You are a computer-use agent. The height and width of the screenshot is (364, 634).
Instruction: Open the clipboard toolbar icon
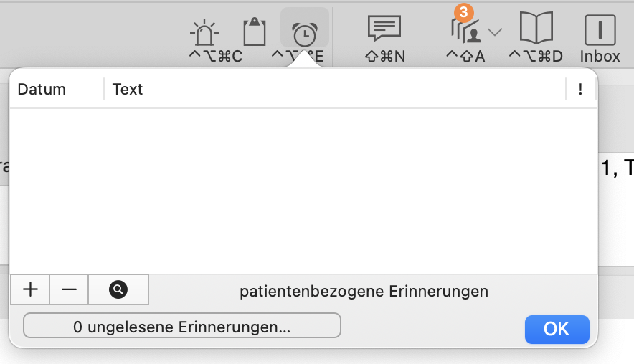pyautogui.click(x=255, y=32)
